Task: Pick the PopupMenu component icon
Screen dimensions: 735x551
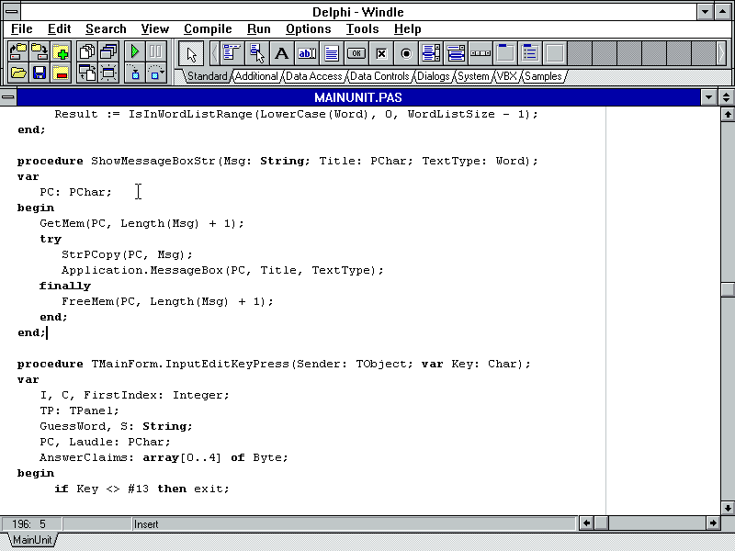Action: (x=257, y=53)
